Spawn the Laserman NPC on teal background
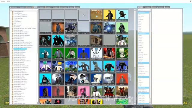 coord(45,54)
